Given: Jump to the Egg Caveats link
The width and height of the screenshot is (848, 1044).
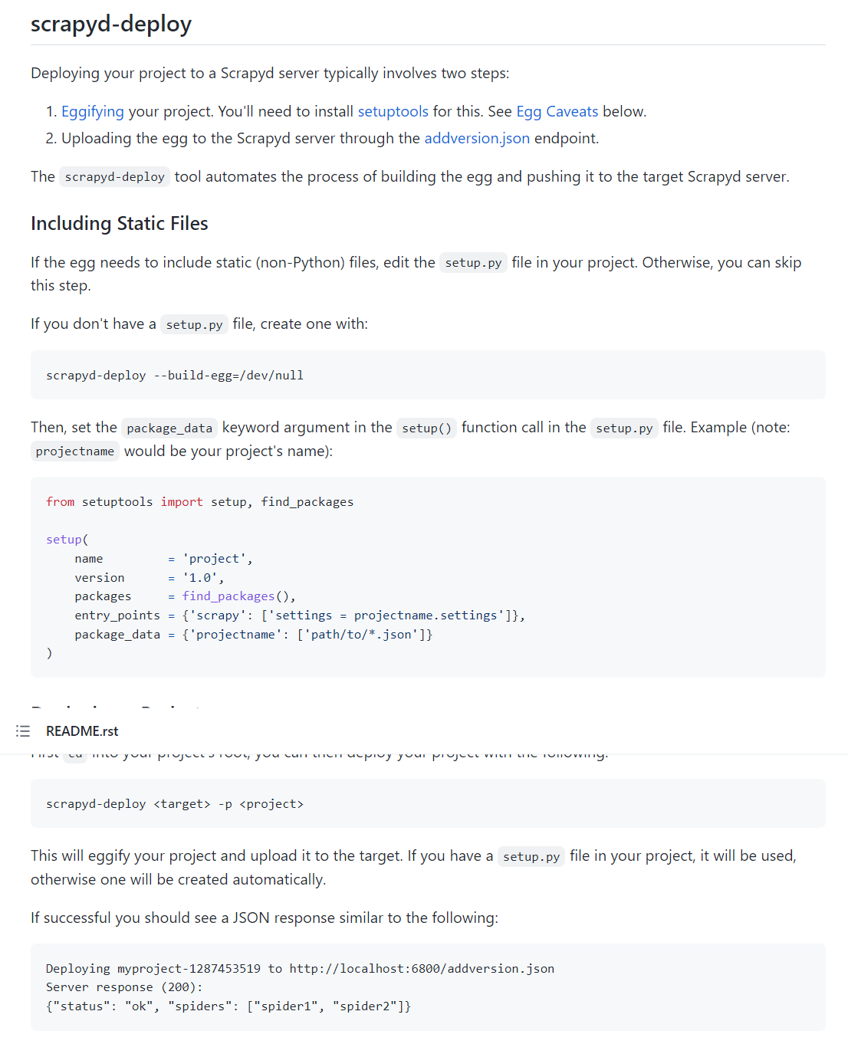Looking at the screenshot, I should tap(557, 112).
